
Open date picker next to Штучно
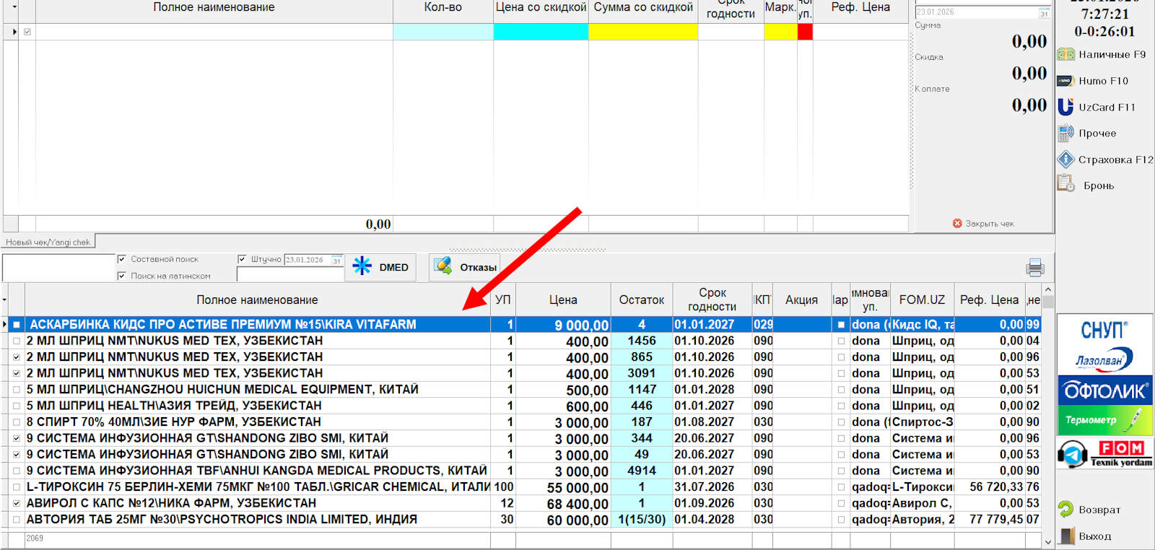pos(336,260)
